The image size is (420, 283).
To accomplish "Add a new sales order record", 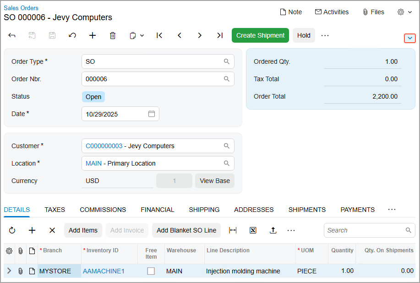I will click(93, 35).
